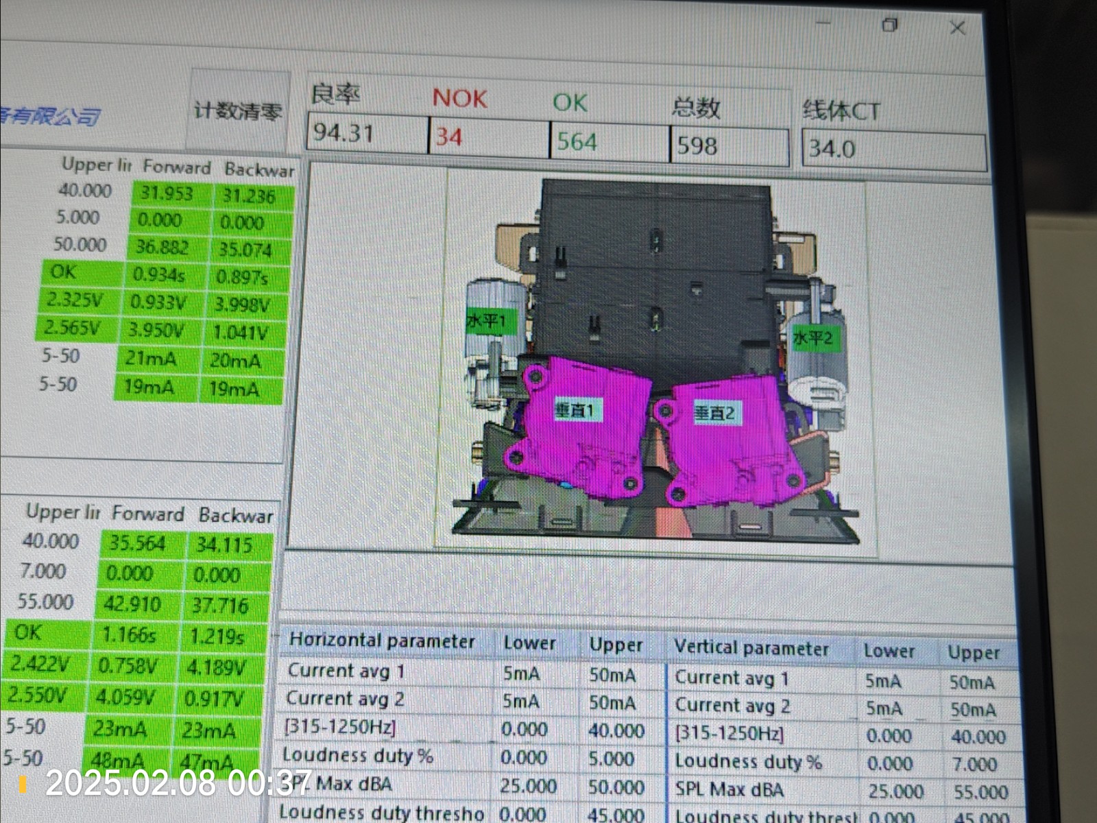Click the 计数清零 reset counter button

point(238,110)
